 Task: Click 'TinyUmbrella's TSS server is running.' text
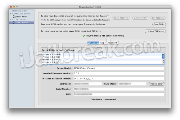point(105,36)
